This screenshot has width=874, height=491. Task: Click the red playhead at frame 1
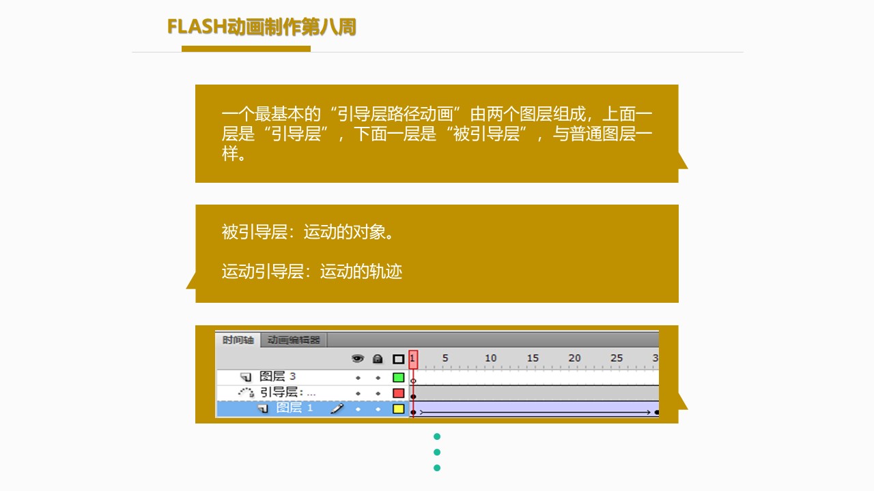[413, 359]
